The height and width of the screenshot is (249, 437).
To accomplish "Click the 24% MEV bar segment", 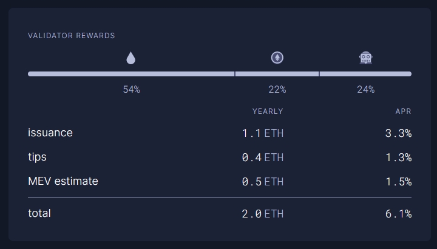I will coord(365,74).
